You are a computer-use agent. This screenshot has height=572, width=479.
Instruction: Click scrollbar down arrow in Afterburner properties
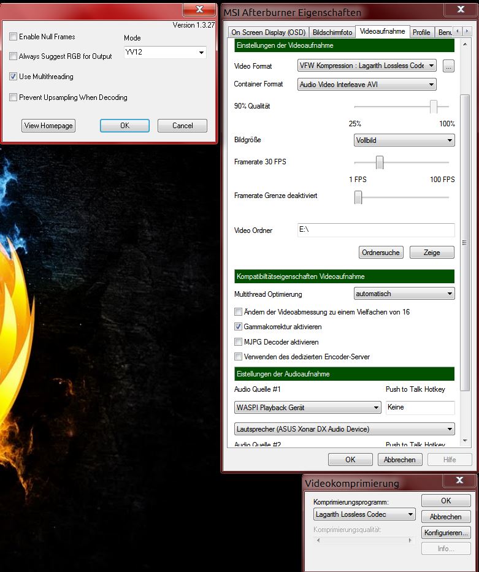465,441
